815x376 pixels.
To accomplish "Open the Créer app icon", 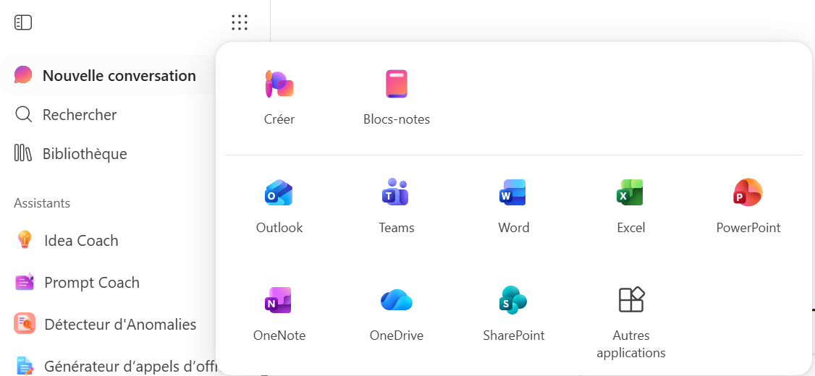I will 279,84.
